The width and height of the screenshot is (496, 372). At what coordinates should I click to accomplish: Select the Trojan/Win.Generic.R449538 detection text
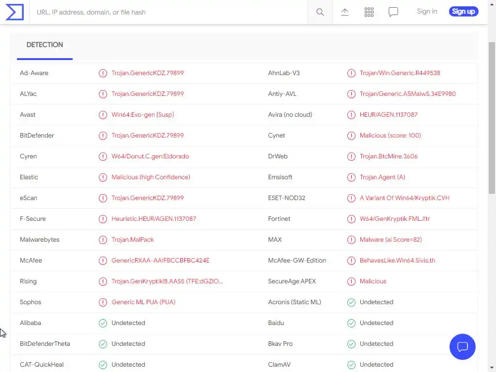[400, 73]
